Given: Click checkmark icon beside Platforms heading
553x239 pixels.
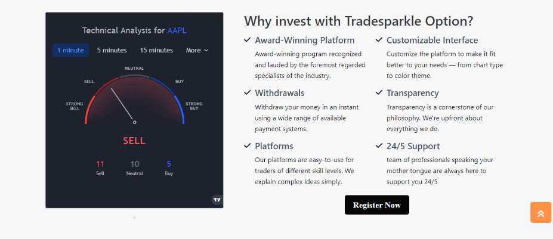Looking at the screenshot, I should pos(248,145).
